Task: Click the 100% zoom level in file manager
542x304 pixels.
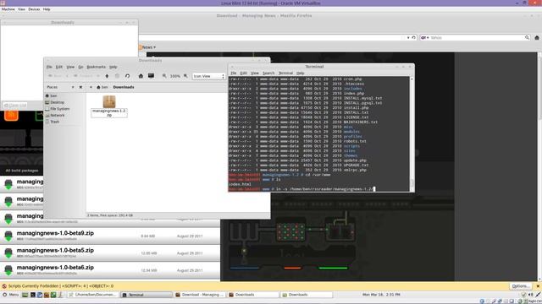Action: (175, 76)
